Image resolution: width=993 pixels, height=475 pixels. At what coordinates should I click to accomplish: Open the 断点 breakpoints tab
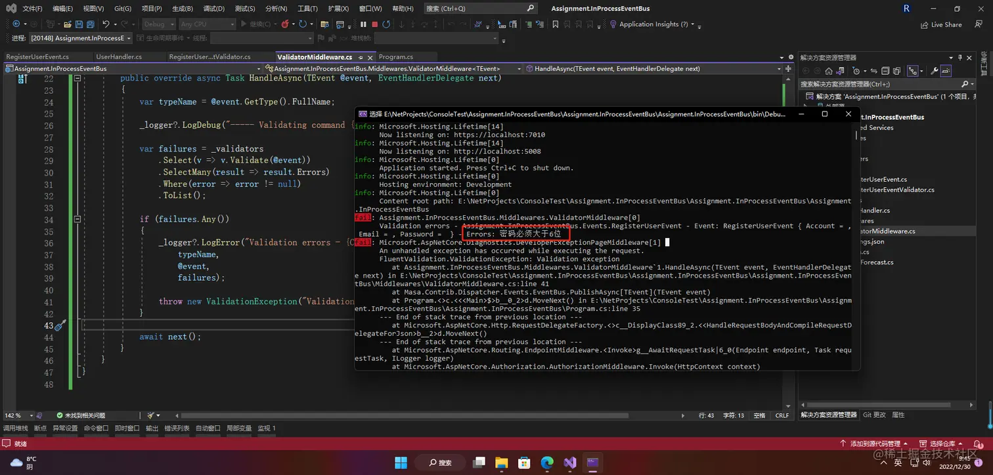click(40, 428)
